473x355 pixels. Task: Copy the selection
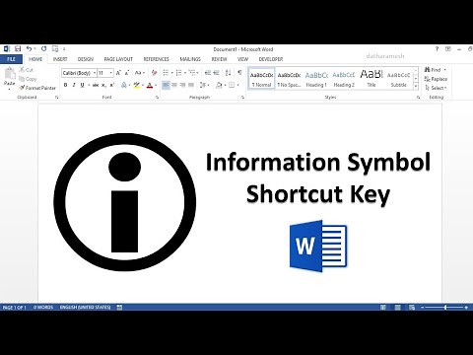28,79
